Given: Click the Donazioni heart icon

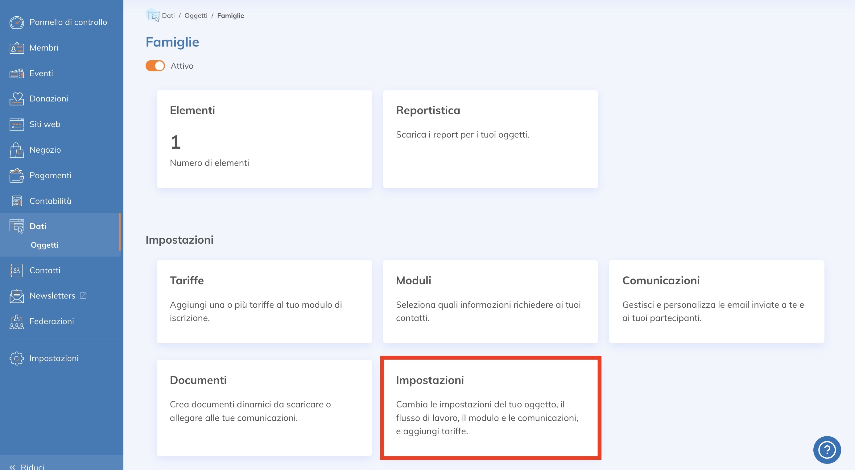Looking at the screenshot, I should pos(17,99).
